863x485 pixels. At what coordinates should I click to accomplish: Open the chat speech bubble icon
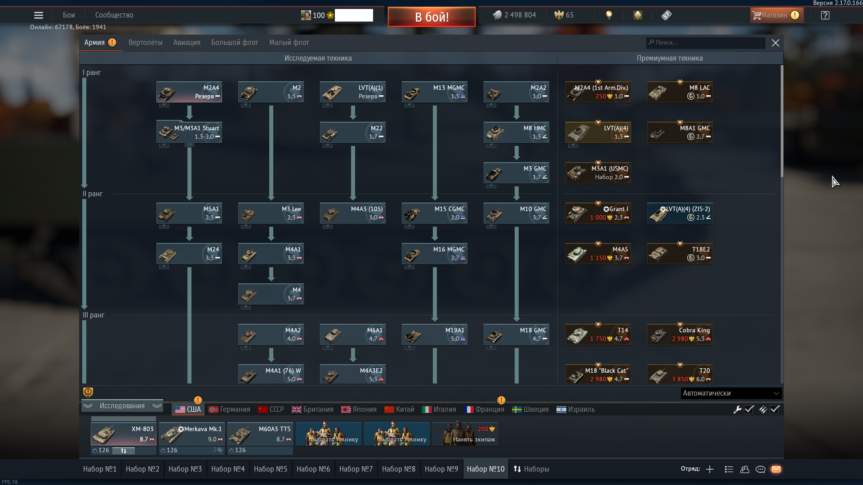(x=761, y=469)
